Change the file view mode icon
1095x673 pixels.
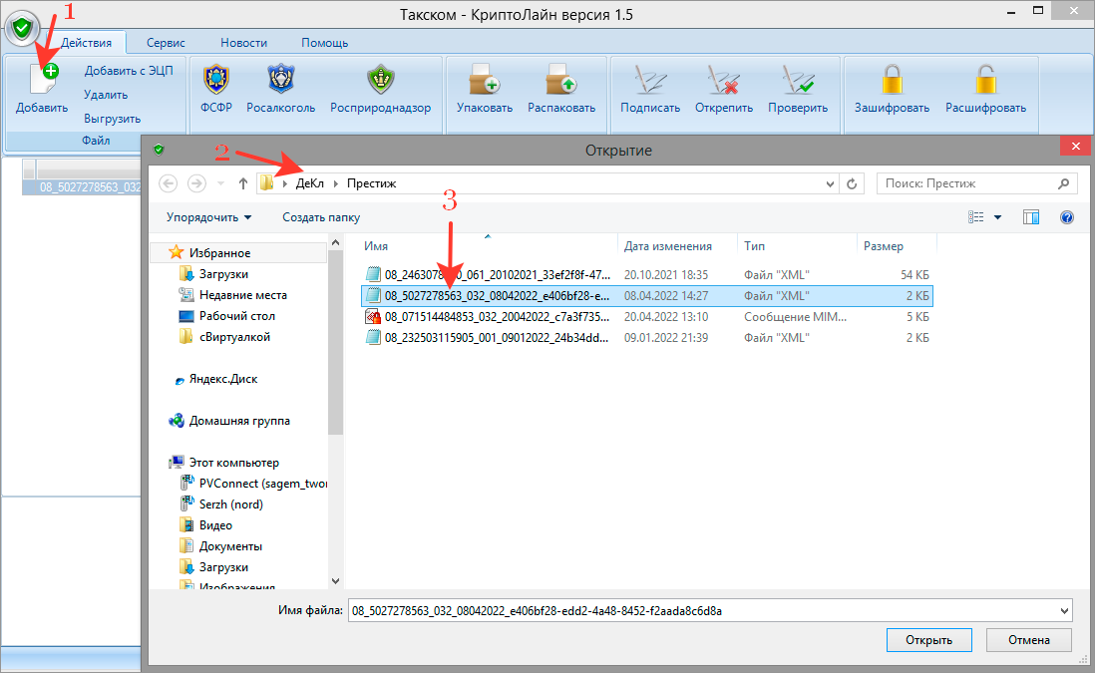click(975, 217)
